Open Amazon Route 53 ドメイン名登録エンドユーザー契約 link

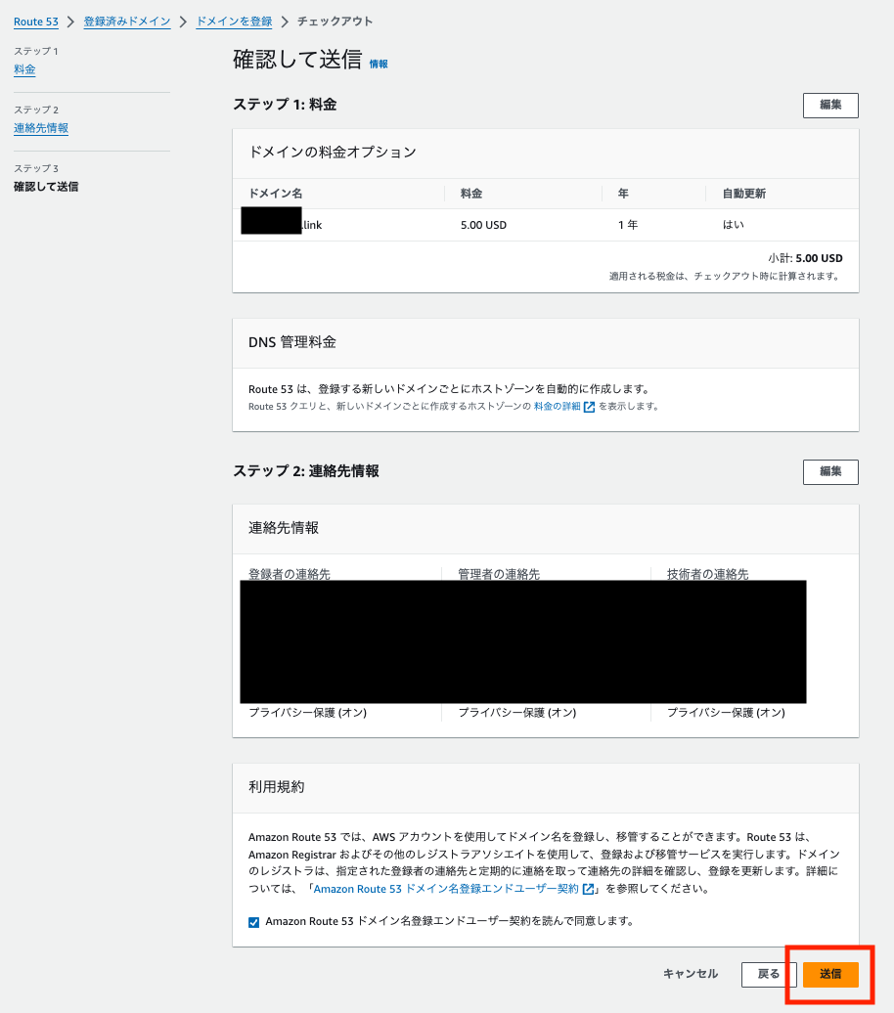coord(445,889)
